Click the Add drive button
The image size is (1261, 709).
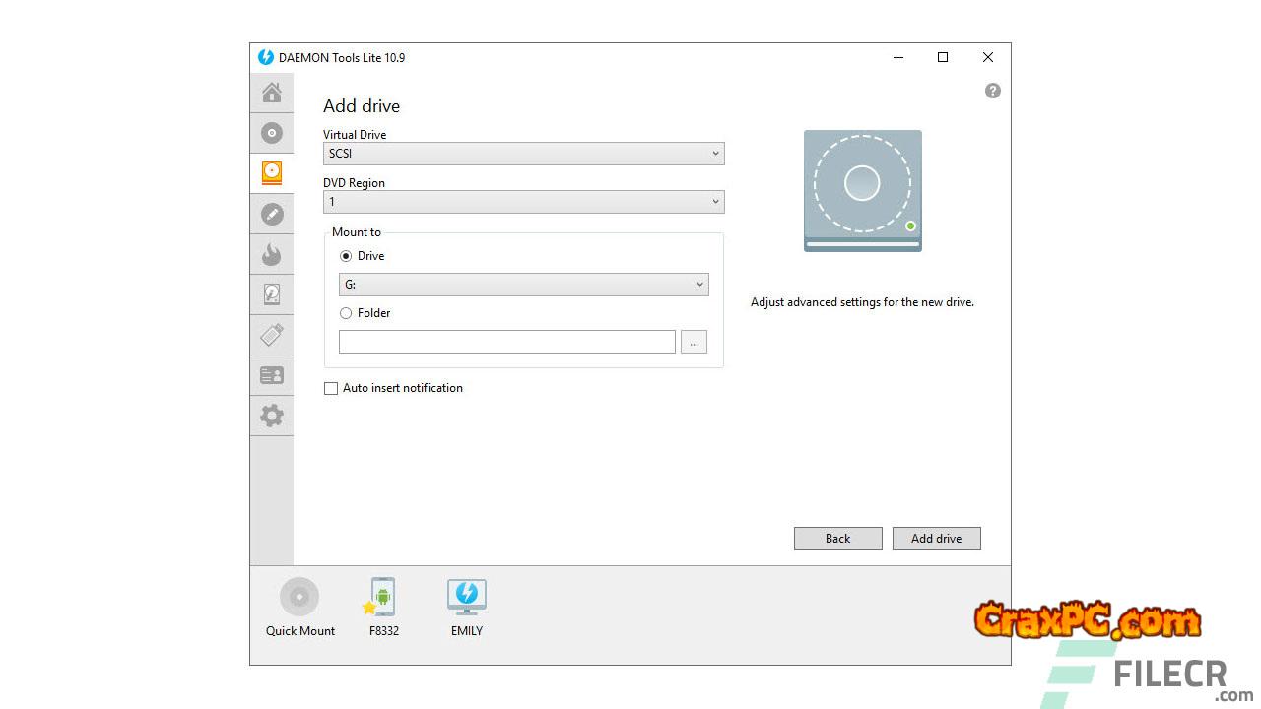click(x=936, y=539)
